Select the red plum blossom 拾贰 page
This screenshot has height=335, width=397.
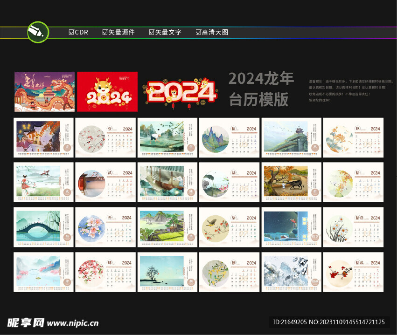tap(353, 272)
